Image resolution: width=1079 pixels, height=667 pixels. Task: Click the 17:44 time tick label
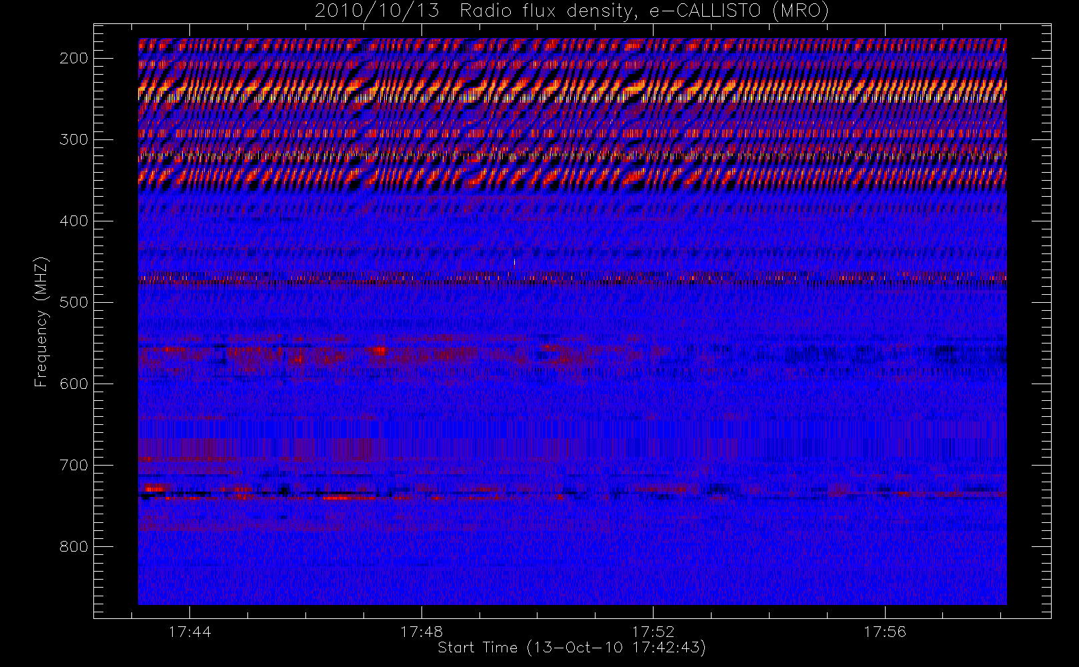coord(189,632)
